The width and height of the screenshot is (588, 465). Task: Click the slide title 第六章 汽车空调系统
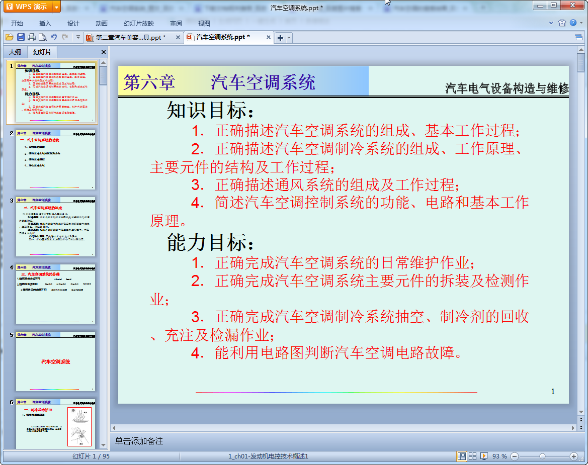tap(219, 82)
